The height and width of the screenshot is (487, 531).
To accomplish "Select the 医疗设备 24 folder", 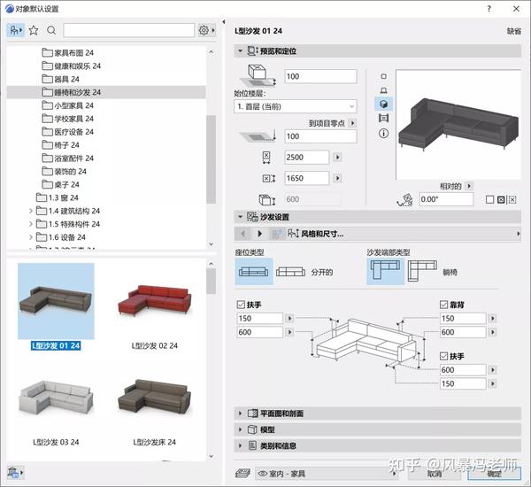I will click(68, 132).
